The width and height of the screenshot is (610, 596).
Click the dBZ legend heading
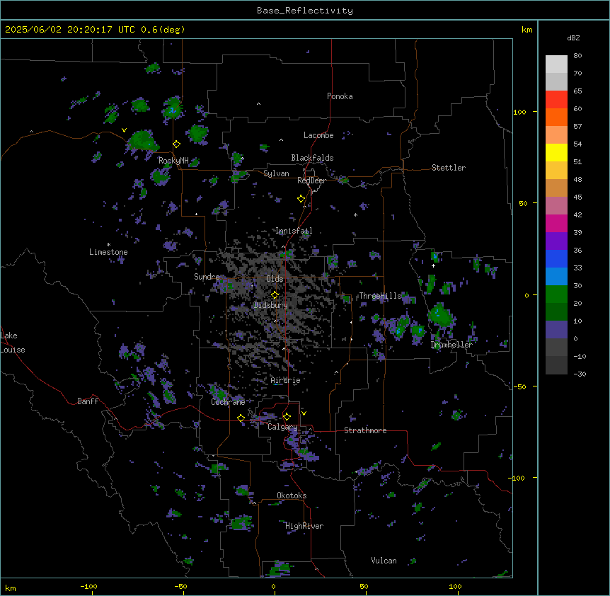[x=573, y=38]
